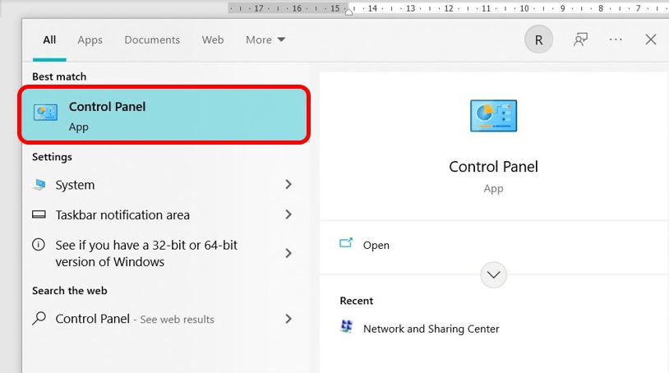Switch to the Web tab

[x=213, y=39]
